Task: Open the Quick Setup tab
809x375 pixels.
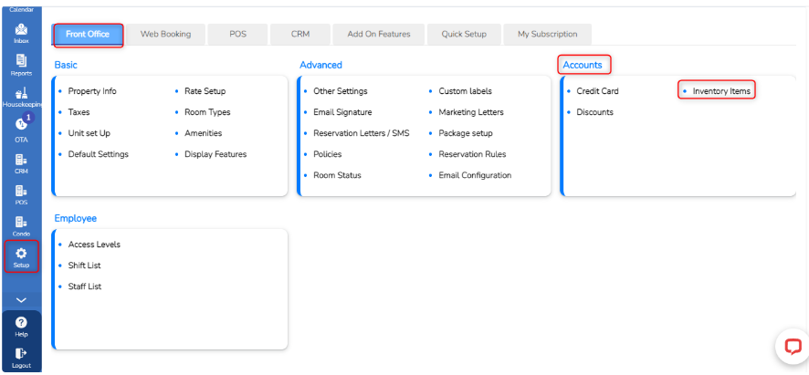Action: pyautogui.click(x=464, y=34)
